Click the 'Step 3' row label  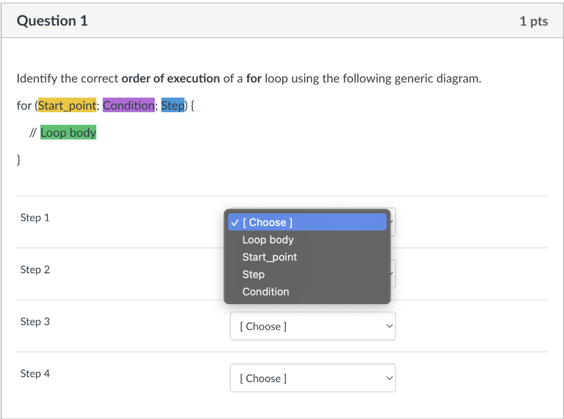pyautogui.click(x=35, y=322)
